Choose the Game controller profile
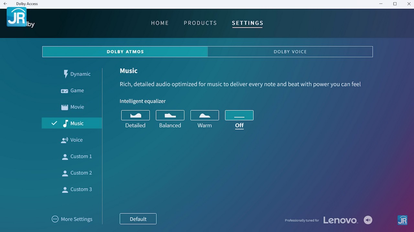414x232 pixels. point(73,91)
